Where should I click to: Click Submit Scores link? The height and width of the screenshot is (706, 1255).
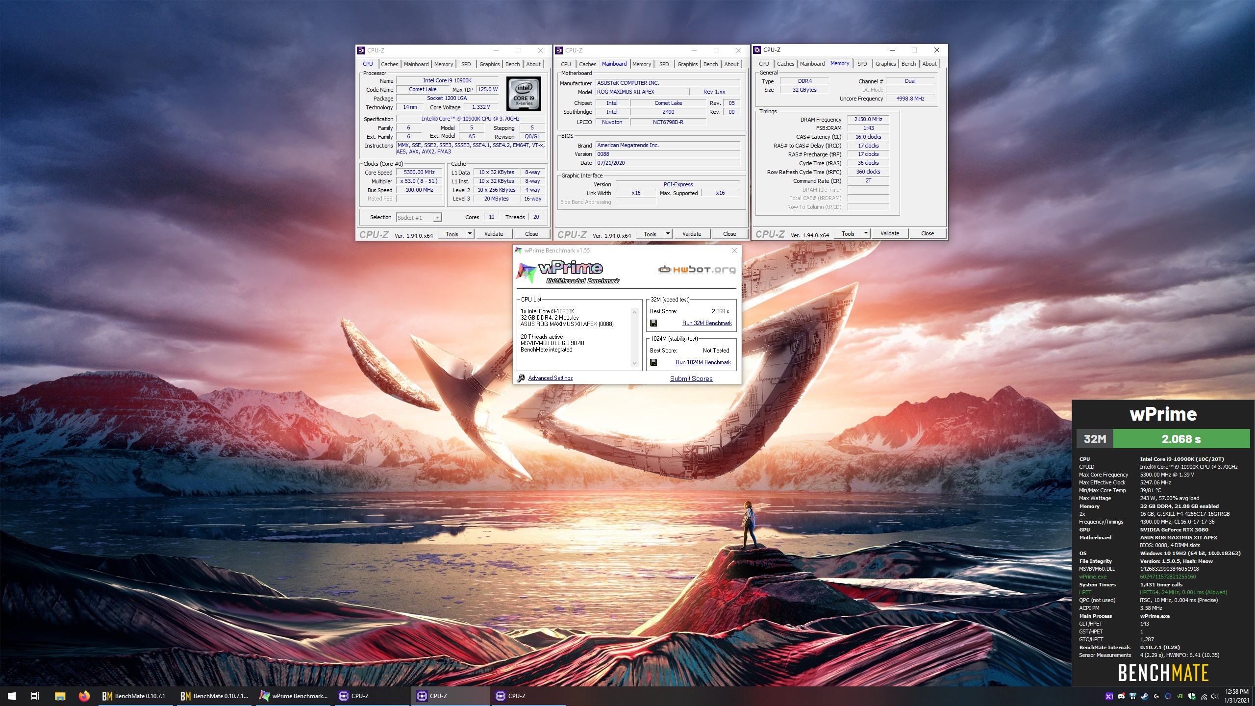pos(691,378)
